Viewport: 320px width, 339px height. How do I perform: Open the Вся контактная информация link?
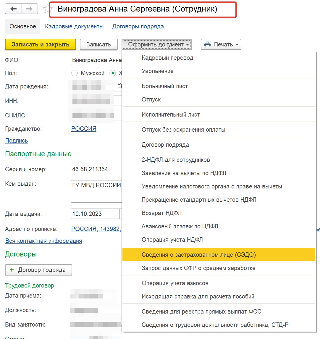coord(44,241)
